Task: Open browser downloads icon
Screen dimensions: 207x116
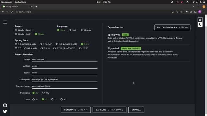Action: click(x=191, y=12)
